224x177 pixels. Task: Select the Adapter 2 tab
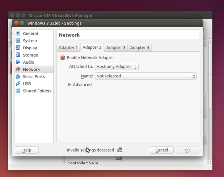pyautogui.click(x=92, y=47)
